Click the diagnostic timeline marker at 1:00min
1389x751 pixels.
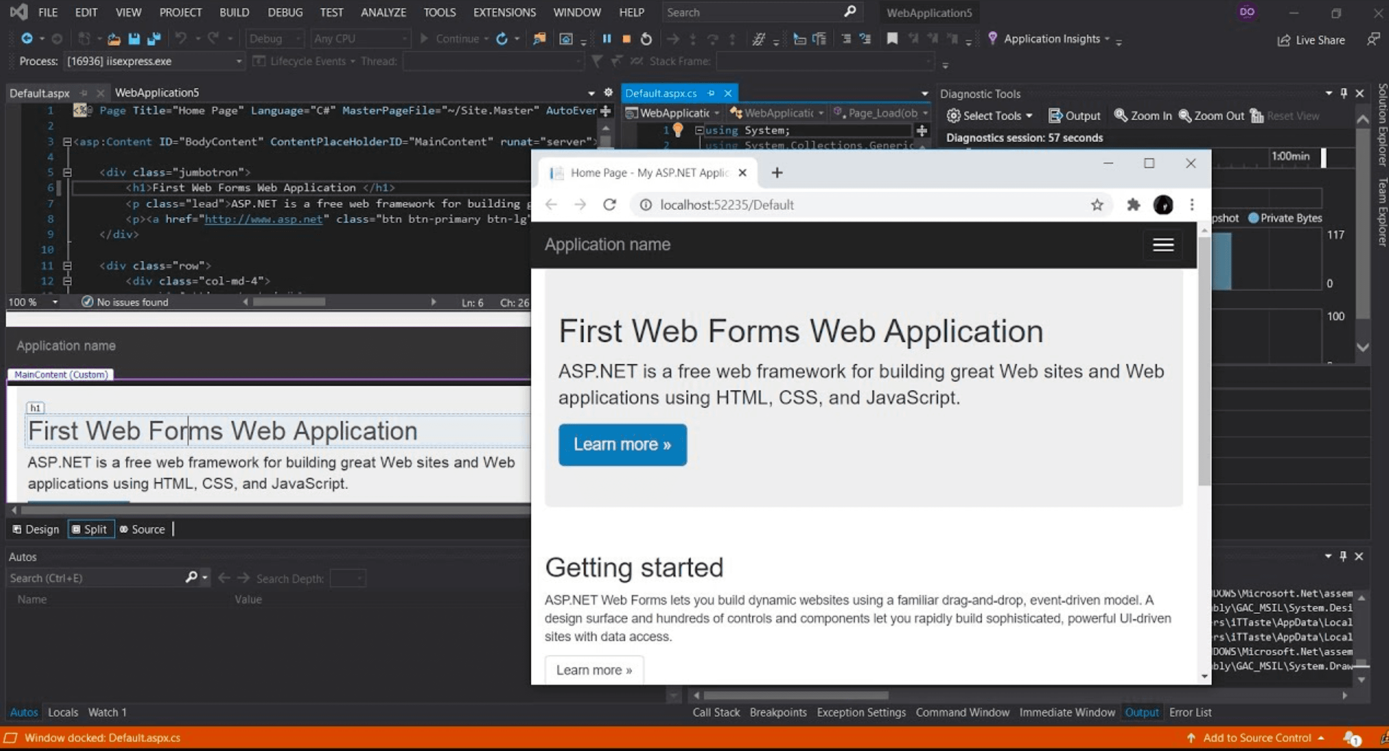pyautogui.click(x=1323, y=158)
